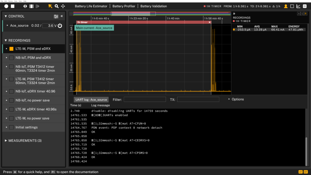Click the orange user profile icon
This screenshot has width=311, height=175.
286,6
